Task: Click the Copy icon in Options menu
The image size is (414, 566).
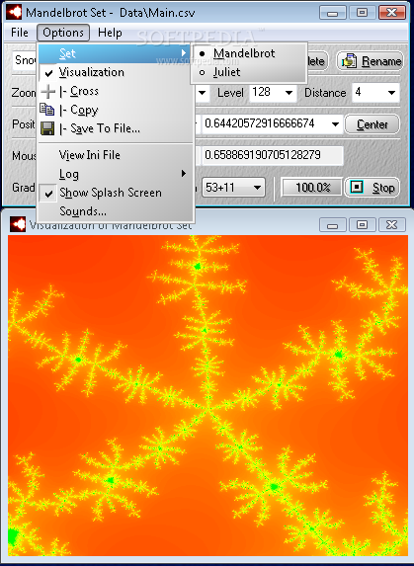Action: coord(47,110)
